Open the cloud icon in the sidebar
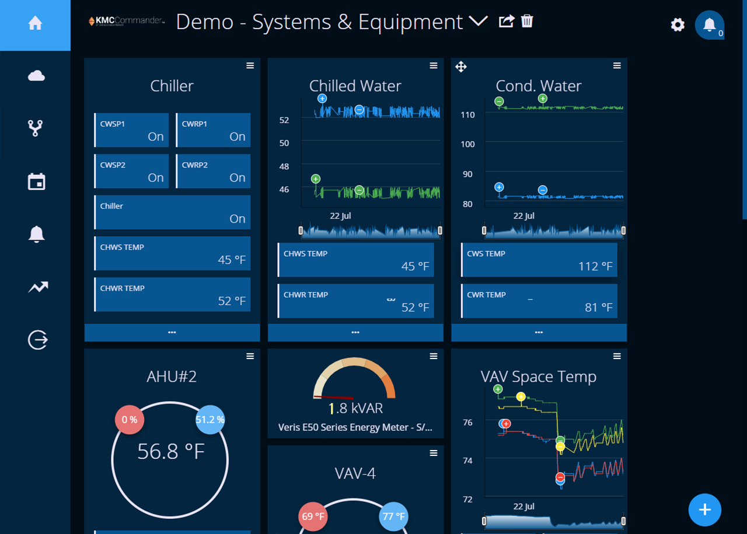Image resolution: width=747 pixels, height=534 pixels. tap(36, 76)
